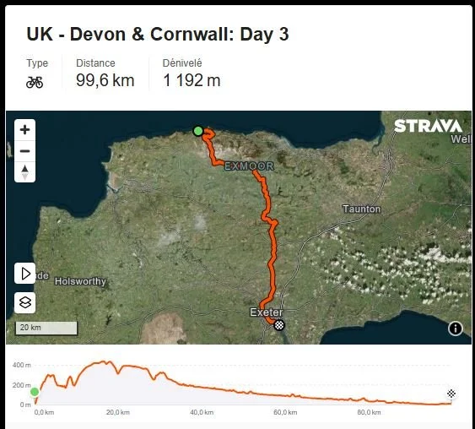Click elevation profile peak near 400 m
The height and width of the screenshot is (429, 475).
tap(103, 361)
